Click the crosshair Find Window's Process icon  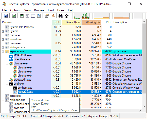click(66, 16)
